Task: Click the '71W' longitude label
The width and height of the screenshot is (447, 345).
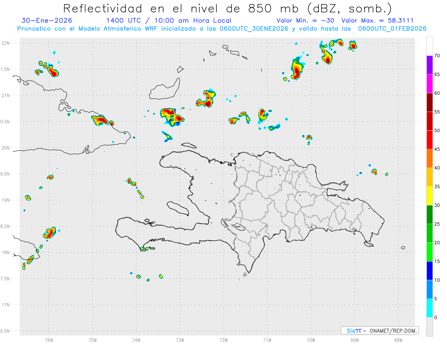Action: (267, 340)
